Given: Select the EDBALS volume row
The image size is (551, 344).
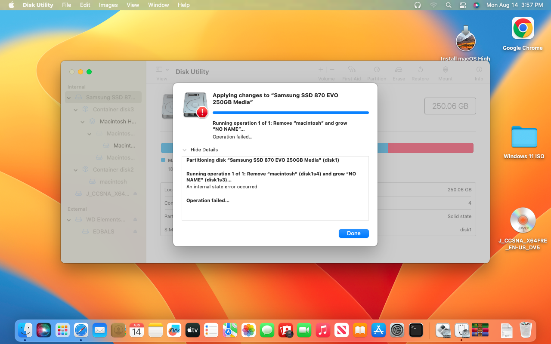Looking at the screenshot, I should pyautogui.click(x=103, y=231).
